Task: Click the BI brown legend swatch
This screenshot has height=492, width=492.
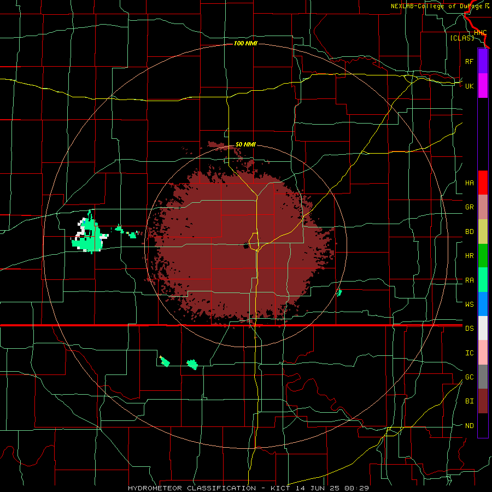Action: pyautogui.click(x=483, y=401)
